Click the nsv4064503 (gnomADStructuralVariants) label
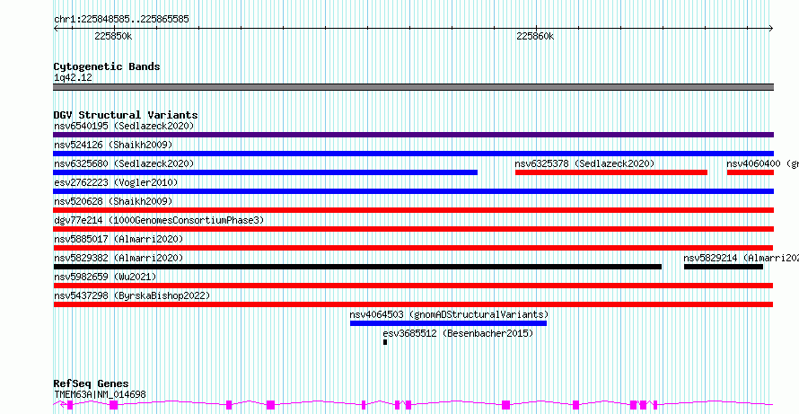Image resolution: width=799 pixels, height=414 pixels. [449, 314]
